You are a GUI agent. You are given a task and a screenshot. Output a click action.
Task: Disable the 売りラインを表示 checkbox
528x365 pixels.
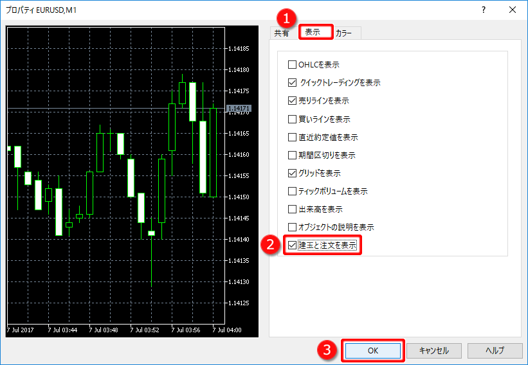coord(293,101)
